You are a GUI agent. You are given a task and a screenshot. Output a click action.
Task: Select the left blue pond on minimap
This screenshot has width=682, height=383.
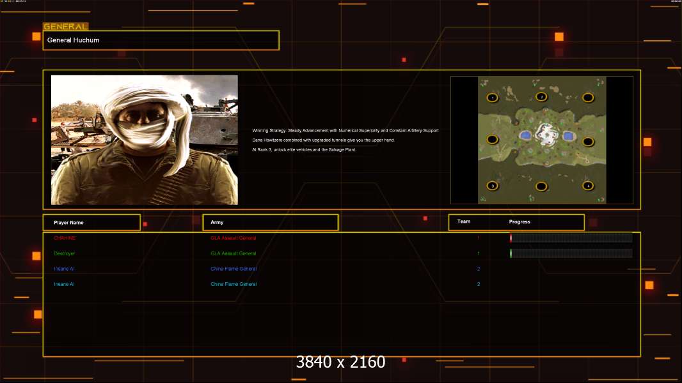pos(525,135)
